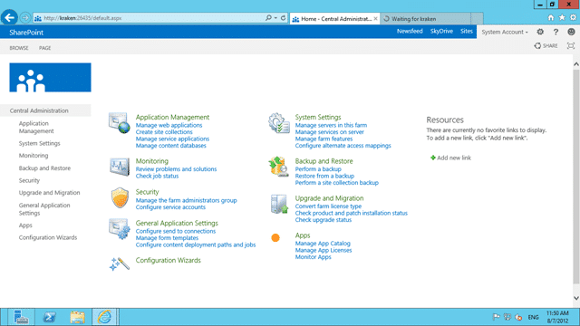The width and height of the screenshot is (580, 326).
Task: Open Configure alternate access mappings link
Action: point(343,146)
